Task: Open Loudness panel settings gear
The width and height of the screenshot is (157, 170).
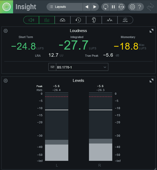Action: 5,31
